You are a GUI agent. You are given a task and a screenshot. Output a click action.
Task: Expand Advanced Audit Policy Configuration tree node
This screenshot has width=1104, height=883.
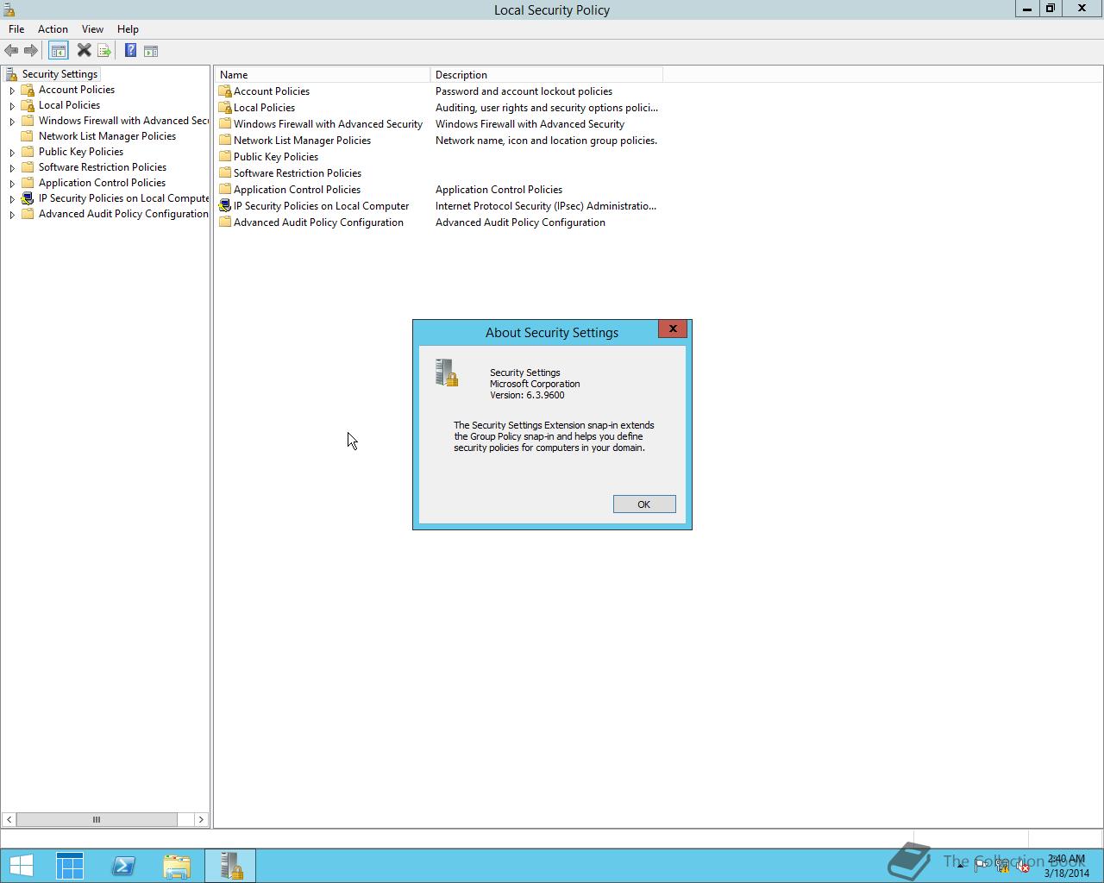tap(12, 215)
